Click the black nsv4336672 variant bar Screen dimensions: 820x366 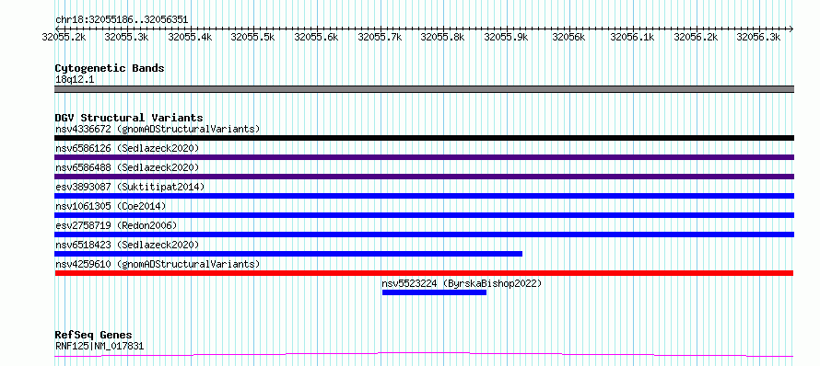coord(424,138)
